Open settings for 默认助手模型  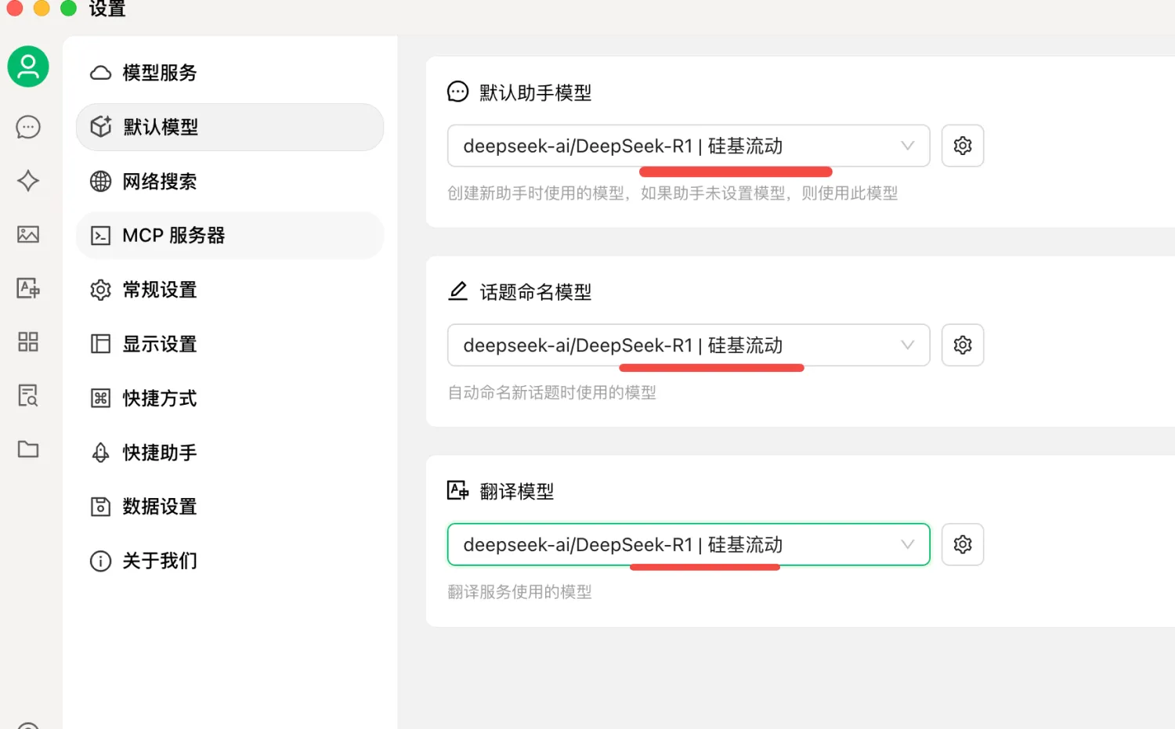tap(963, 146)
